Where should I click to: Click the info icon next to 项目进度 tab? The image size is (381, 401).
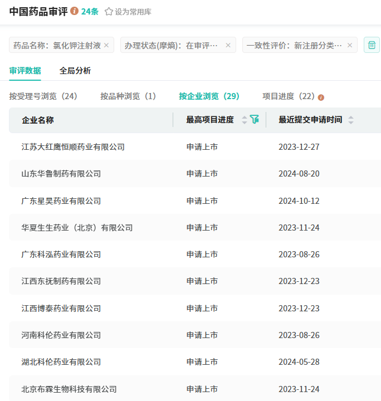[321, 97]
